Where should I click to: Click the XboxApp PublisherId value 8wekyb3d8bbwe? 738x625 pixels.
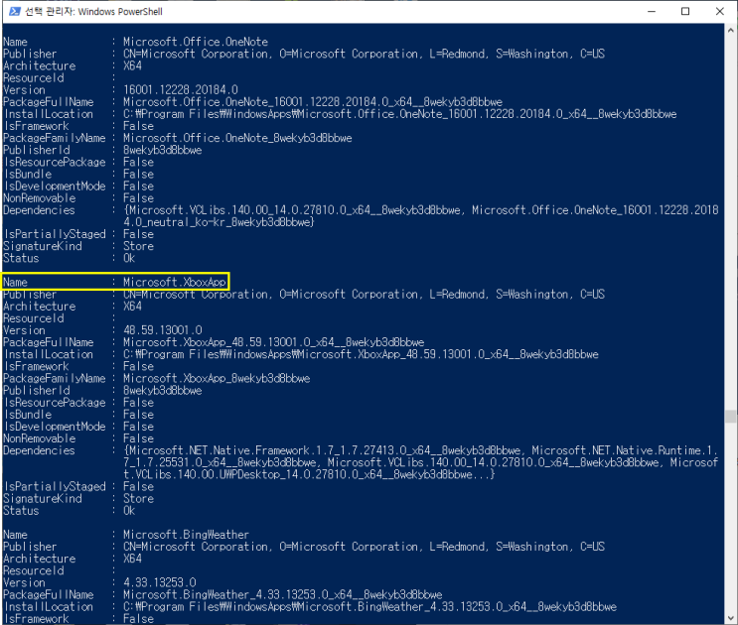(162, 390)
